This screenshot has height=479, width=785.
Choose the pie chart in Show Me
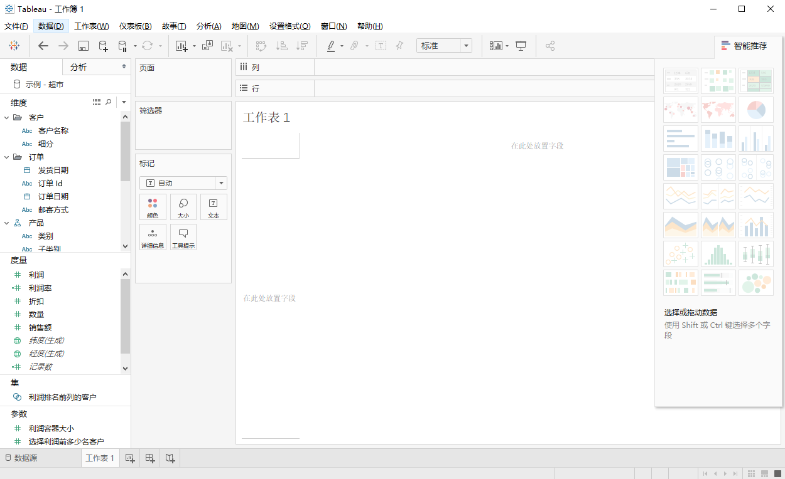click(756, 110)
